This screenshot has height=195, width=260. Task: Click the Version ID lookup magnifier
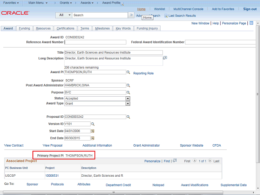(x=93, y=124)
